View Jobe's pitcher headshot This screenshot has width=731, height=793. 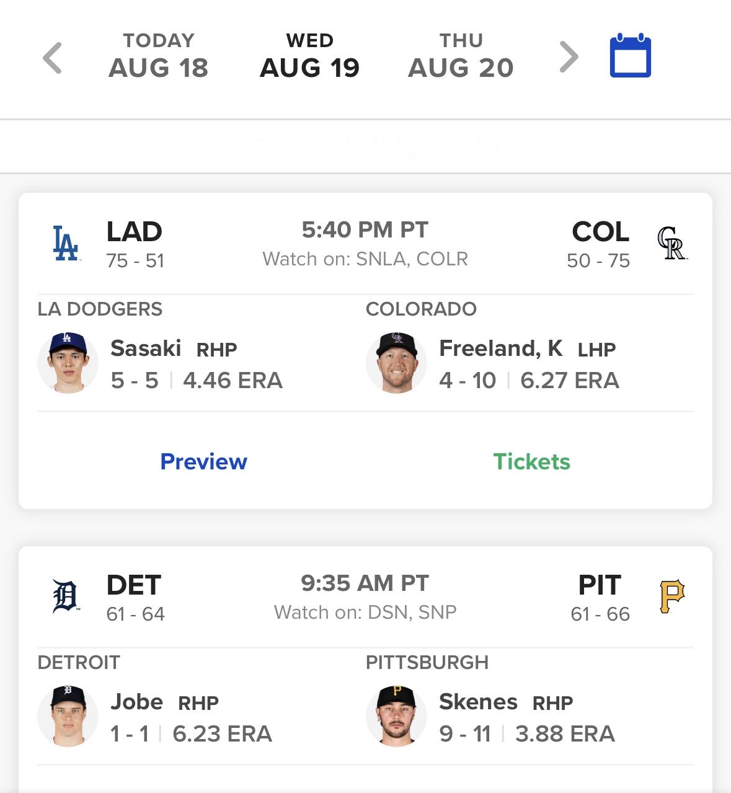tap(68, 717)
